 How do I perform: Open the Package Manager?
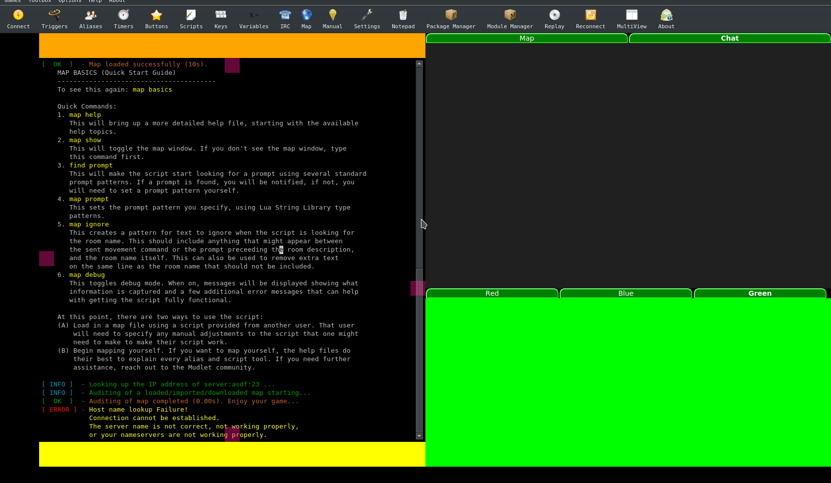pyautogui.click(x=451, y=19)
